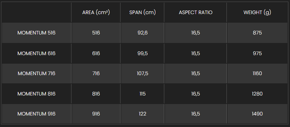This screenshot has height=127, width=290.
Task: Select the MOMENTUM 916 row label
Action: coord(37,114)
